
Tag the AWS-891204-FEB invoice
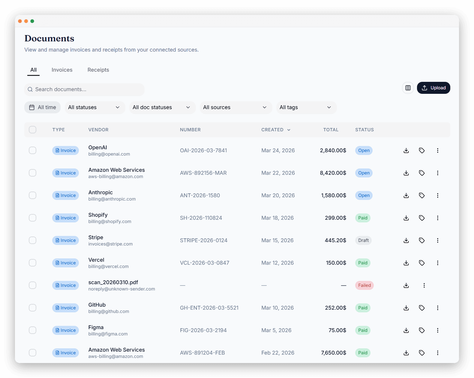click(422, 353)
